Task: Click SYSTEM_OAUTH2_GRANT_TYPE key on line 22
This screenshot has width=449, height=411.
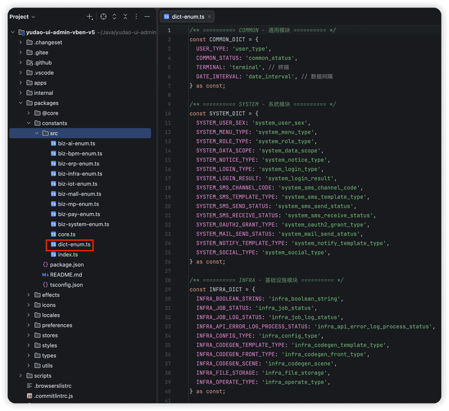Action: point(236,224)
